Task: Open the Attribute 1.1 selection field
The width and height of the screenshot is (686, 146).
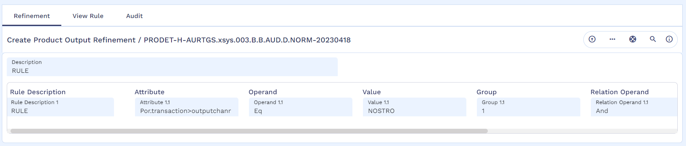Action: coord(187,107)
